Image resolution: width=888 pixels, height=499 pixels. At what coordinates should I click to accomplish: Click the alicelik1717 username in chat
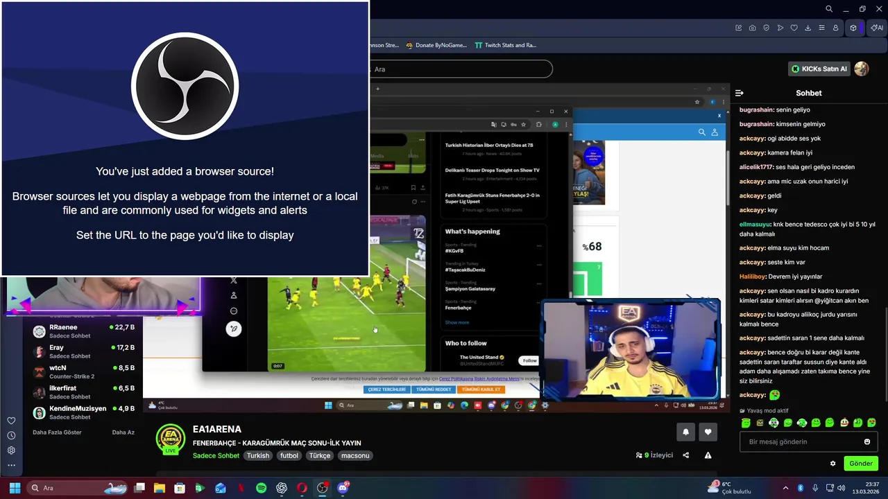[756, 167]
